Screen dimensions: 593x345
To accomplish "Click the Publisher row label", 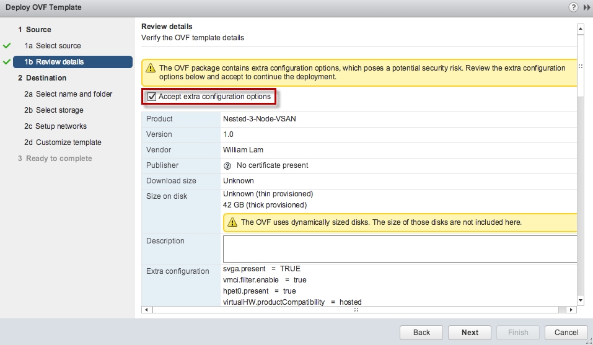I will click(162, 165).
